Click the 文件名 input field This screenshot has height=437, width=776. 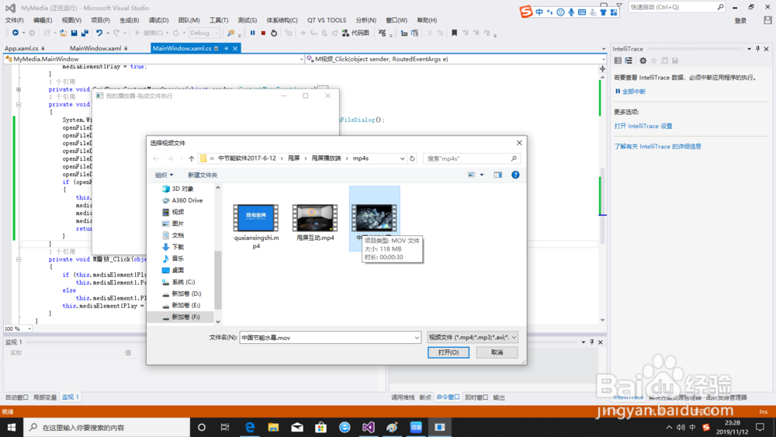click(330, 338)
